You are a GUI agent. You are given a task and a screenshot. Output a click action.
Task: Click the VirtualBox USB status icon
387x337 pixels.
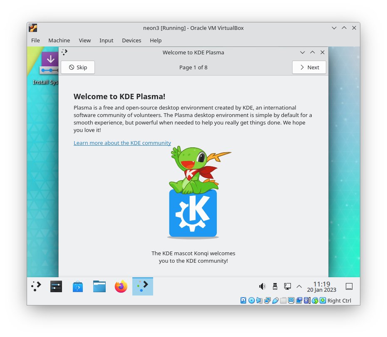pyautogui.click(x=275, y=300)
